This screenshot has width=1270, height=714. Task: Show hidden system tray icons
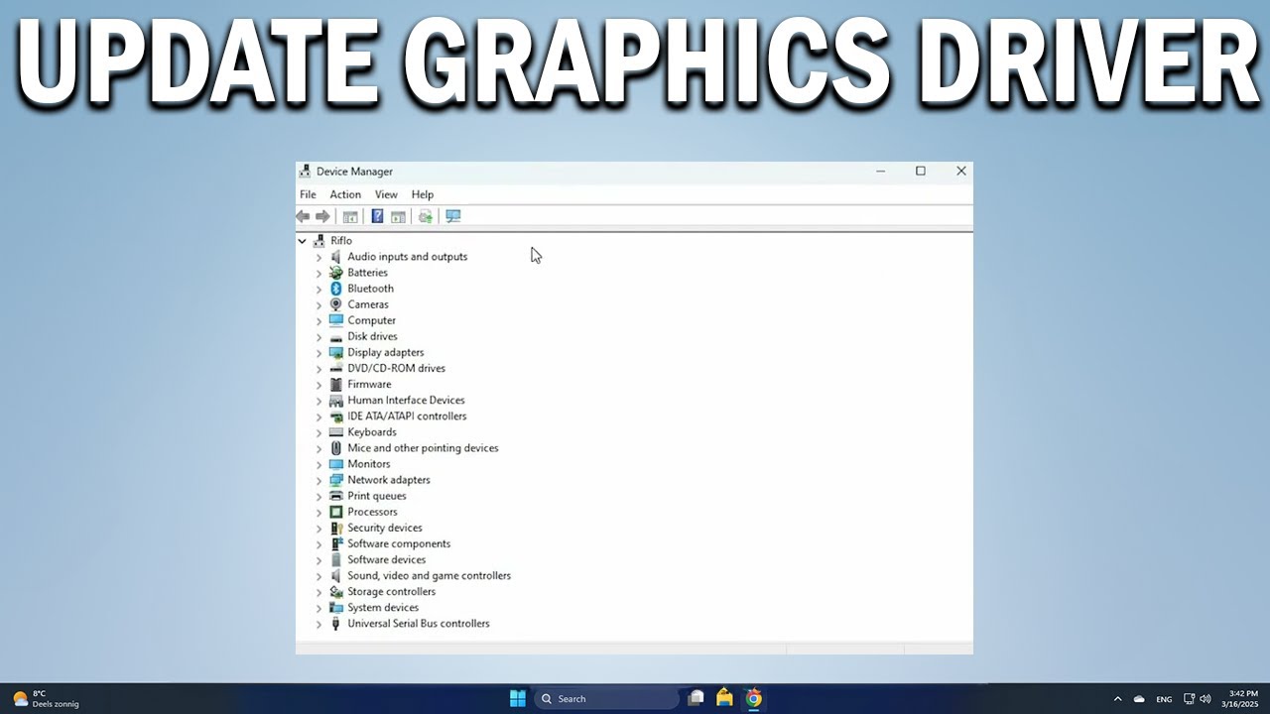click(1118, 698)
